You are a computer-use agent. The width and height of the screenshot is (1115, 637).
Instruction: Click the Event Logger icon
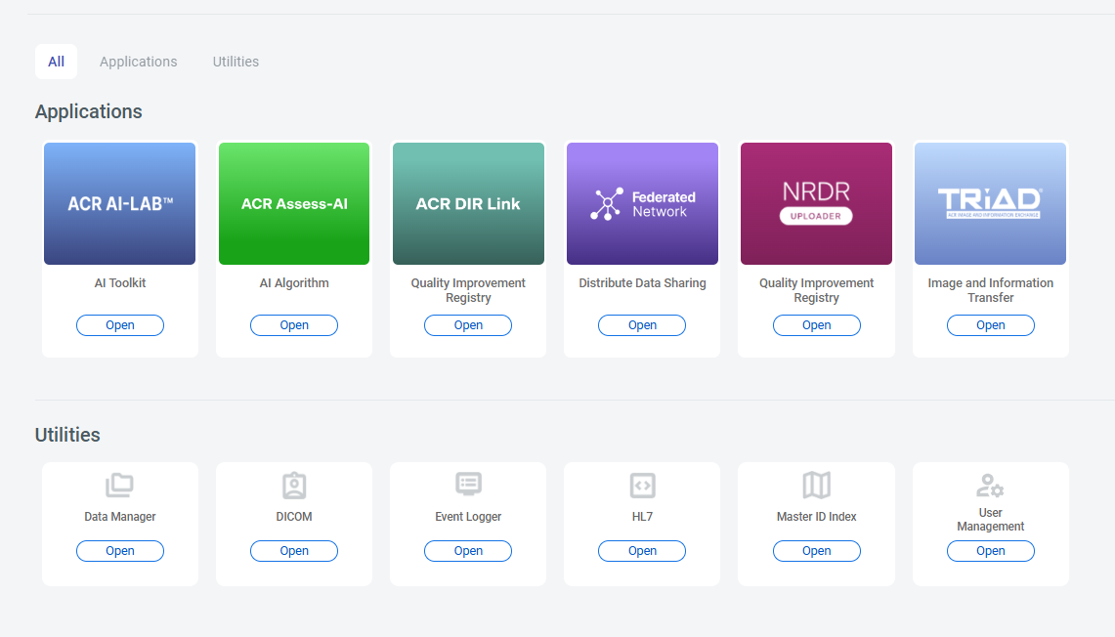[x=468, y=485]
